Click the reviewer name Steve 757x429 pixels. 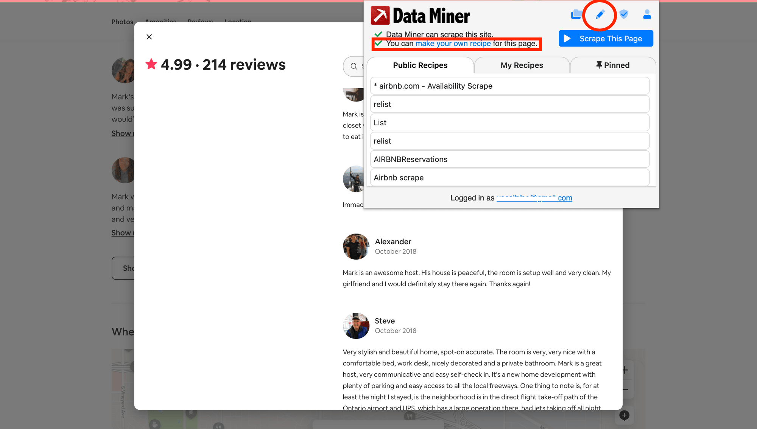pos(385,321)
